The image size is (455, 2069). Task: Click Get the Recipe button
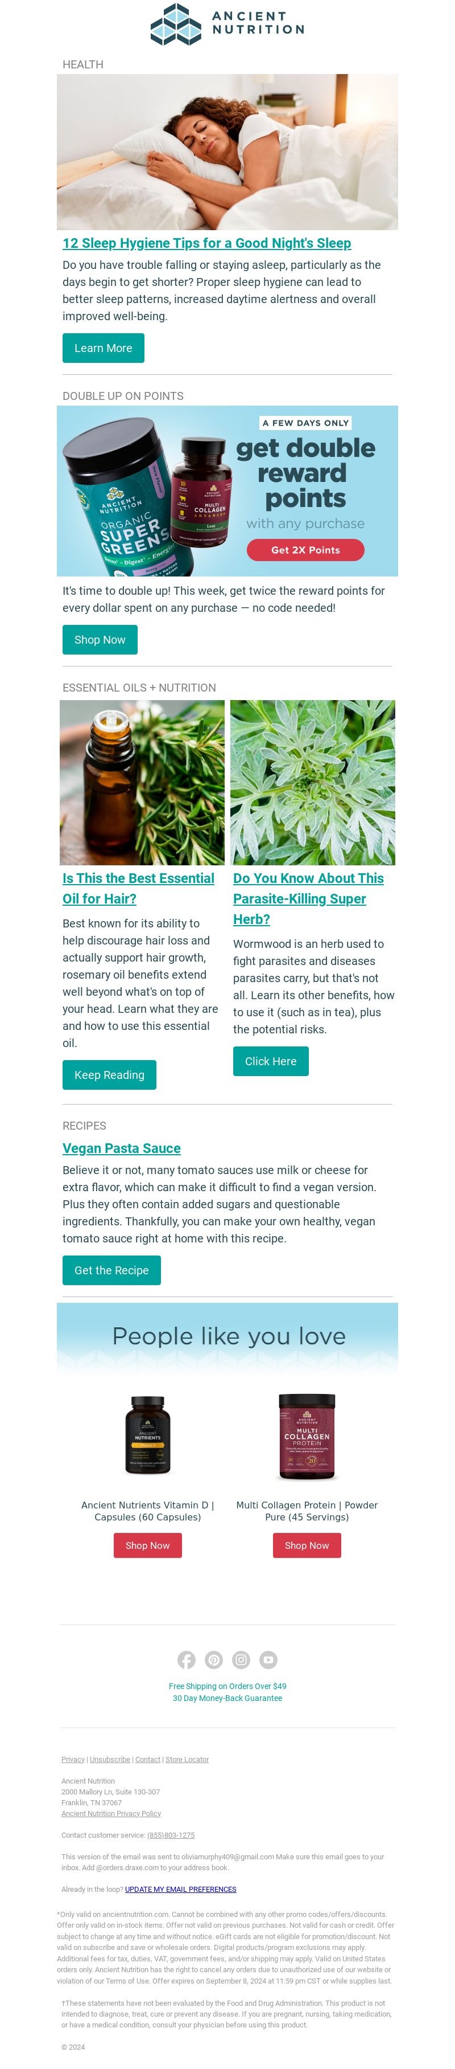[111, 1270]
